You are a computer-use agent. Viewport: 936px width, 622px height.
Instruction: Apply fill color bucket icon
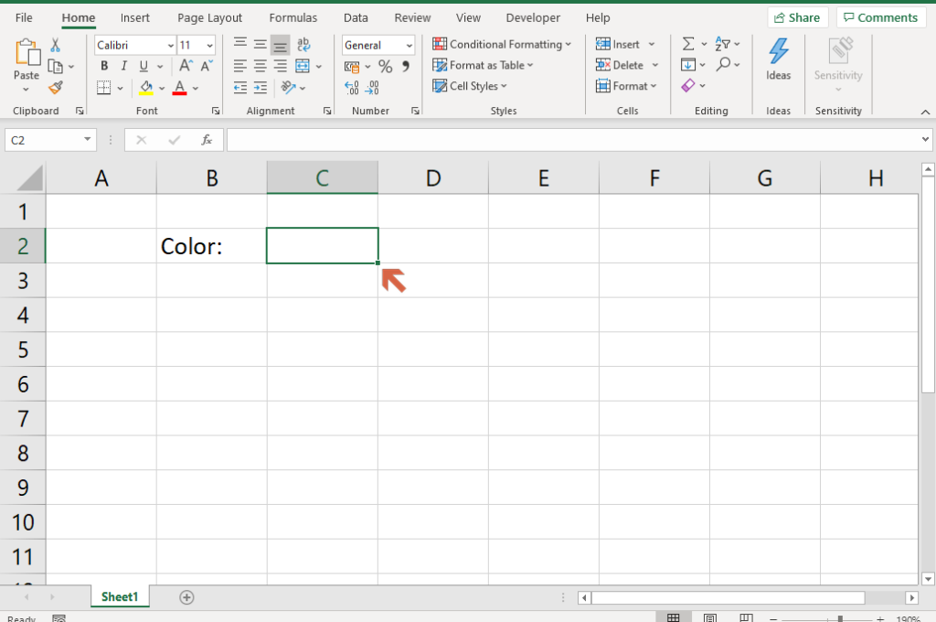click(145, 88)
